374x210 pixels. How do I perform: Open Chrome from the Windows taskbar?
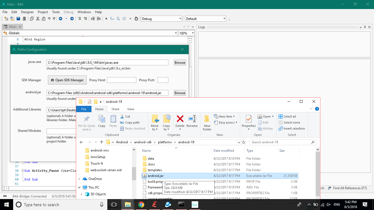click(141, 205)
